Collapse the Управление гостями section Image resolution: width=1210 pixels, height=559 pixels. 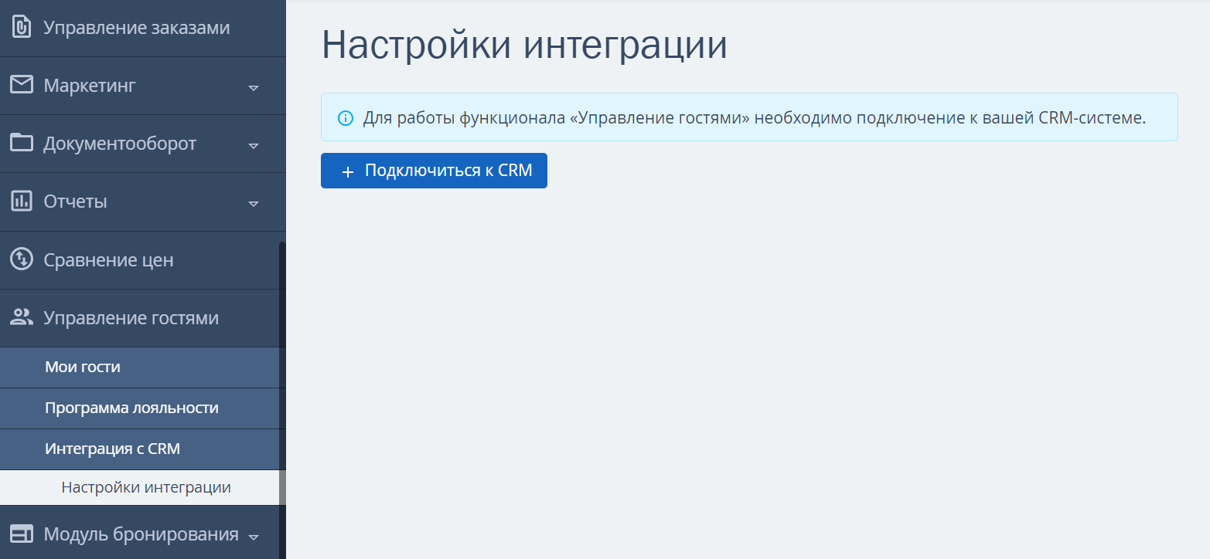143,318
